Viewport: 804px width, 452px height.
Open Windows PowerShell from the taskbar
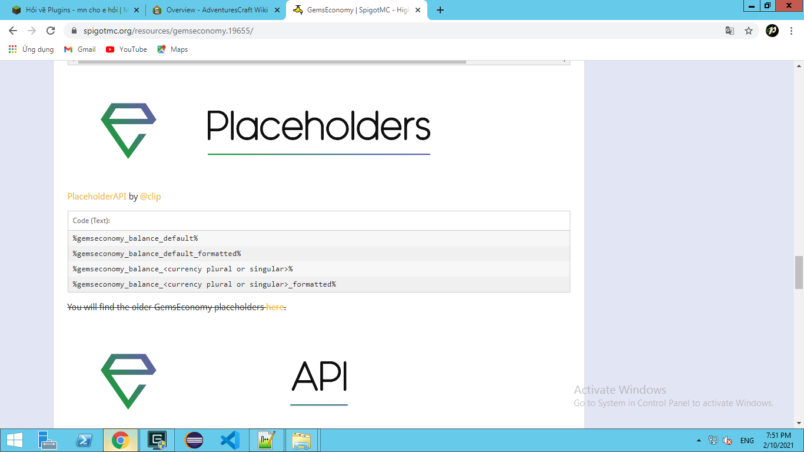[85, 440]
